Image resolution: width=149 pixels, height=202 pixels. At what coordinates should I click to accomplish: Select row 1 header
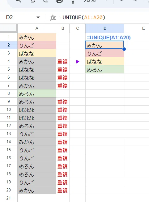click(9, 37)
